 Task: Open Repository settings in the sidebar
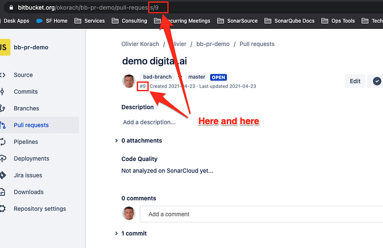[40, 209]
